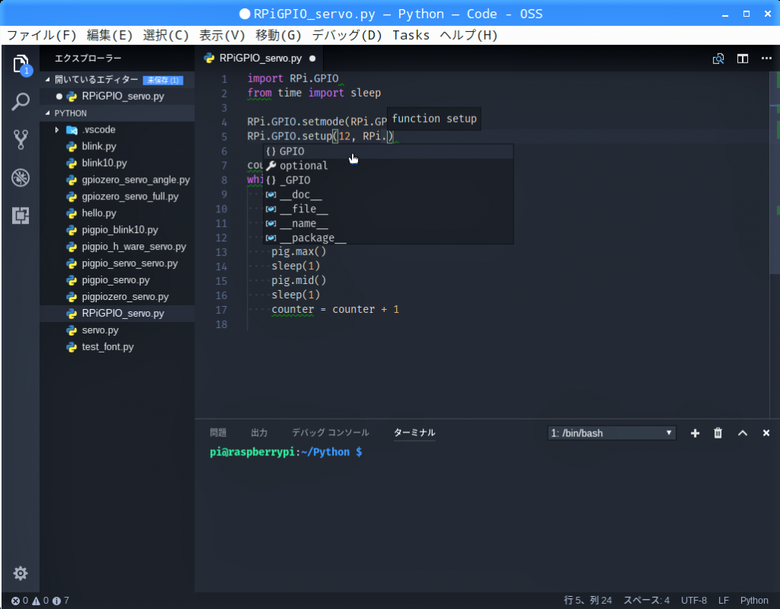Open the 移動(G) menu
This screenshot has width=780, height=609.
[278, 35]
